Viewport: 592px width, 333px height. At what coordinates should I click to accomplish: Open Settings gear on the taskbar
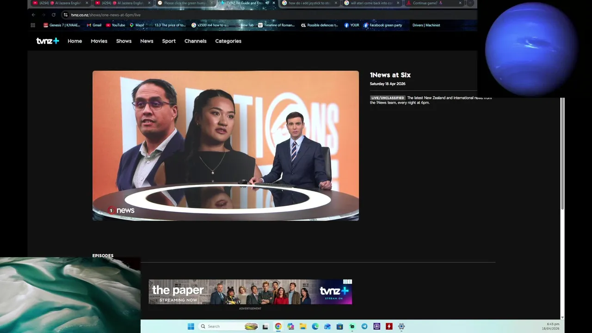(401, 327)
